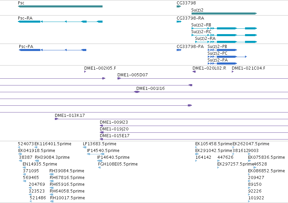Select EST RH10017.5prime

67,198
